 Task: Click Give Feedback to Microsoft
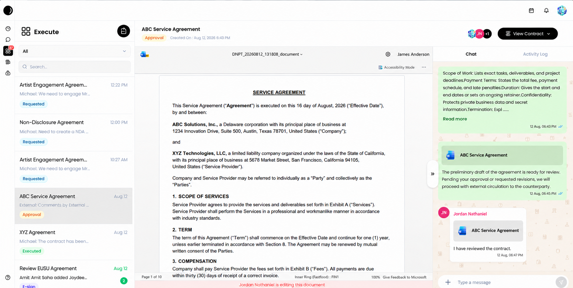[x=405, y=277]
